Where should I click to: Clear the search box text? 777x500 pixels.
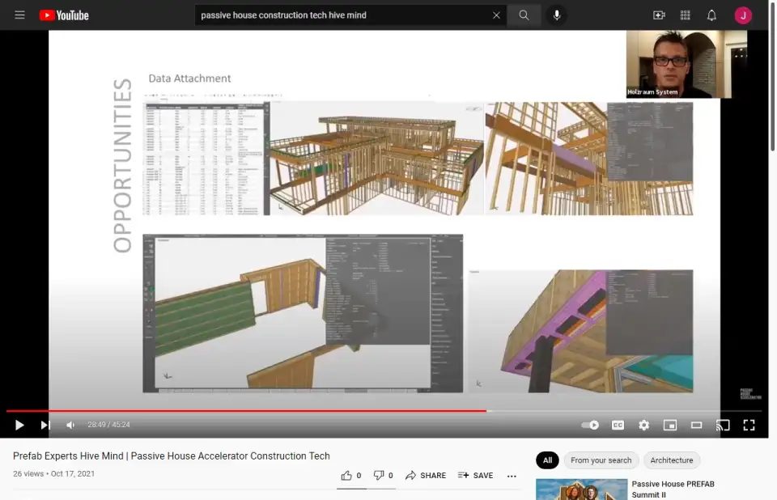[496, 15]
